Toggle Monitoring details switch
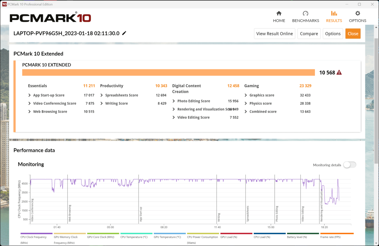The image size is (379, 246). pyautogui.click(x=350, y=165)
